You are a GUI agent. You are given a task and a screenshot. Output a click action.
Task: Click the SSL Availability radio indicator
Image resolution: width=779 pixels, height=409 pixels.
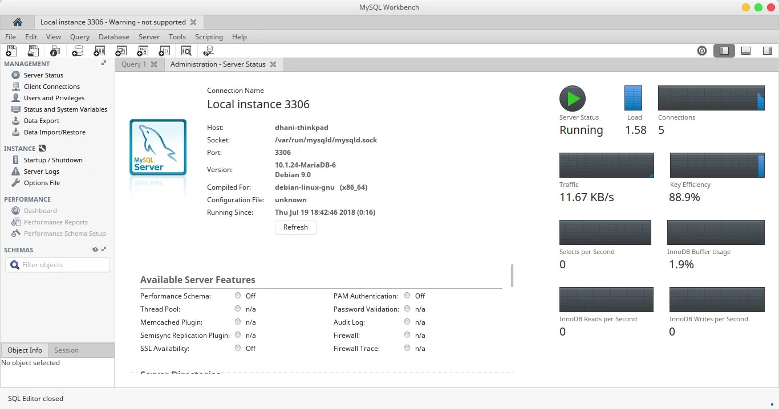click(x=238, y=348)
